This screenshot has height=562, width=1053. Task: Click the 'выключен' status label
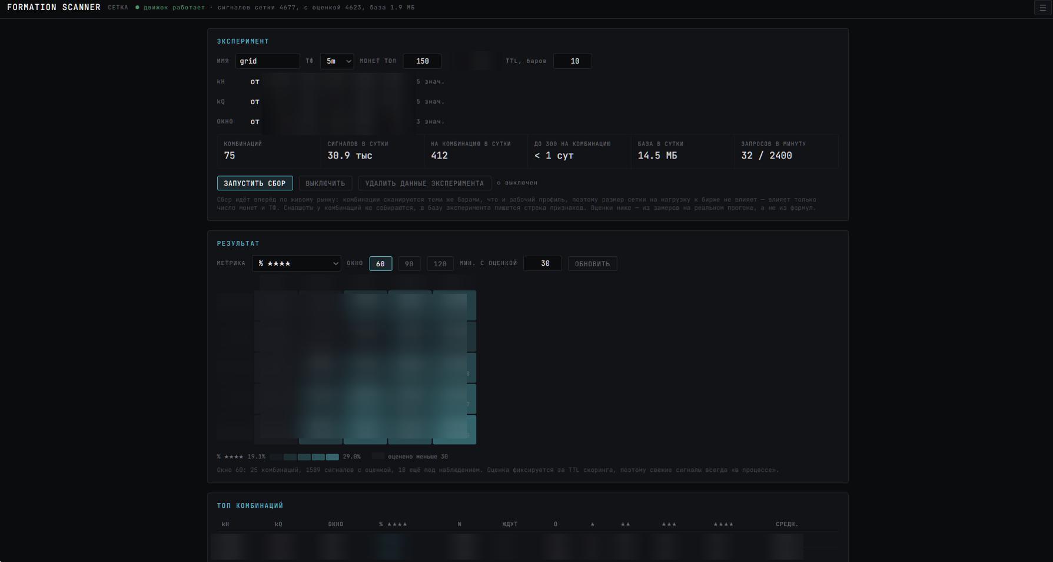(x=517, y=183)
